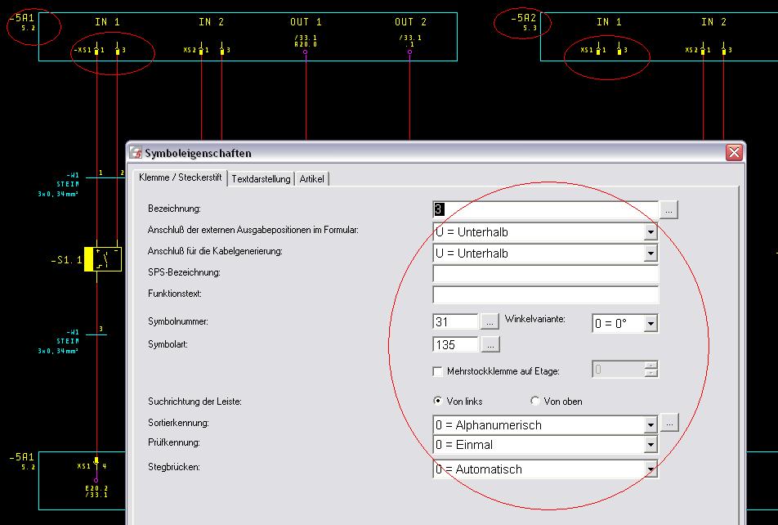Image resolution: width=778 pixels, height=525 pixels.
Task: Select the Von links radio button
Action: pos(438,401)
